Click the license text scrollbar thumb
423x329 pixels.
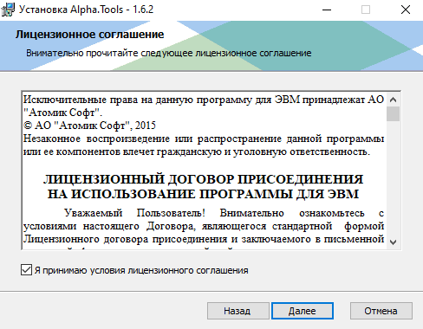click(393, 113)
